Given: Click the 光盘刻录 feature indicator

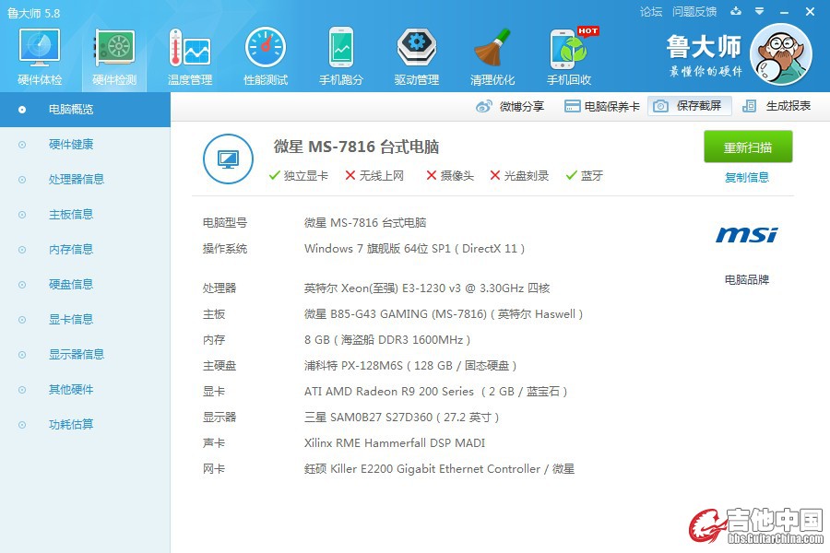Looking at the screenshot, I should point(519,176).
